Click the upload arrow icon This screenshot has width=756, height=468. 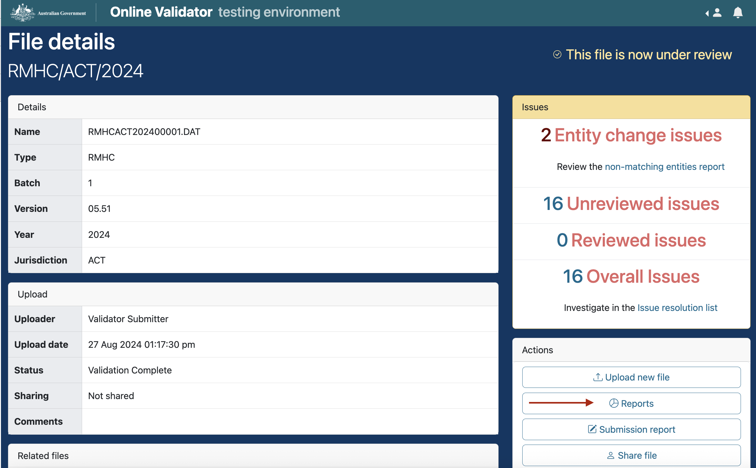pyautogui.click(x=598, y=377)
